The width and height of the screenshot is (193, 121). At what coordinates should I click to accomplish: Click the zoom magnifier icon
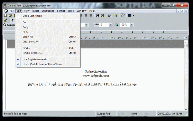pyautogui.click(x=117, y=25)
